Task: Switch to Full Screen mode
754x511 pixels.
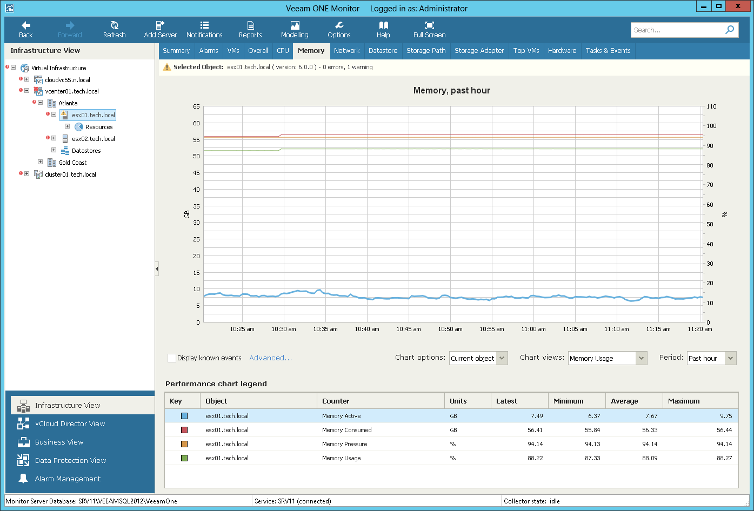Action: click(429, 25)
